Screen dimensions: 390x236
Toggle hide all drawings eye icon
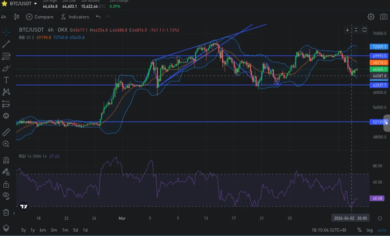click(6, 196)
